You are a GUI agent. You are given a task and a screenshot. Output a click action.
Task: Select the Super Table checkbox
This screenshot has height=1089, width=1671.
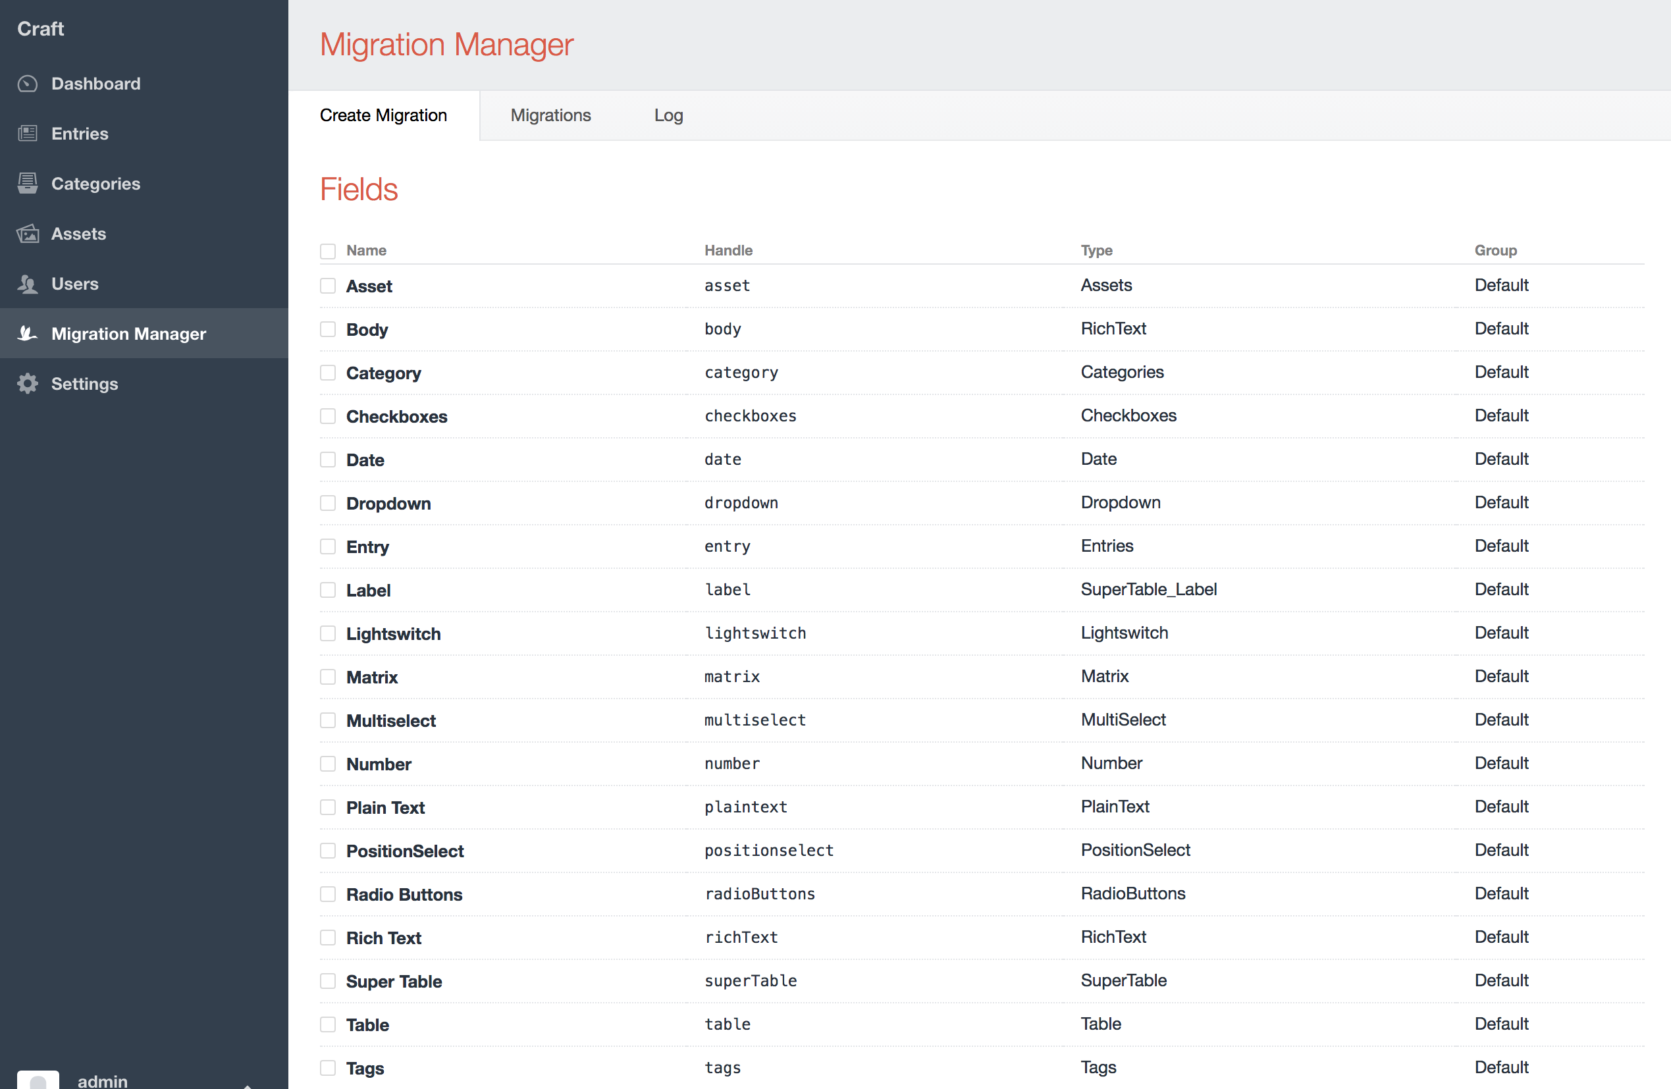(328, 981)
